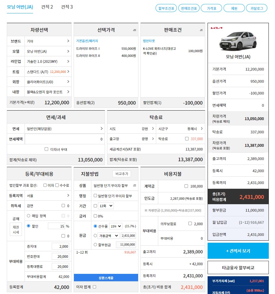Toggle the 이자 합계 checkbox

(94, 287)
